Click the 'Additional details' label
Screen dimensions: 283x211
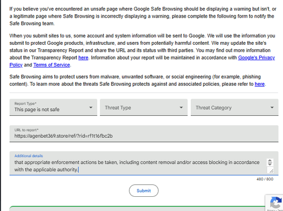point(28,156)
